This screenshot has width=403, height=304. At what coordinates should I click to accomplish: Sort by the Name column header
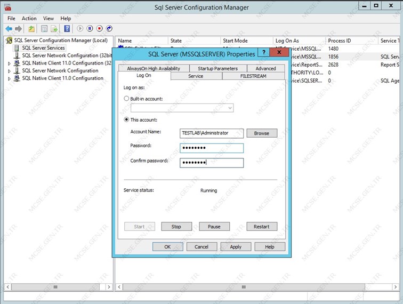coord(142,41)
